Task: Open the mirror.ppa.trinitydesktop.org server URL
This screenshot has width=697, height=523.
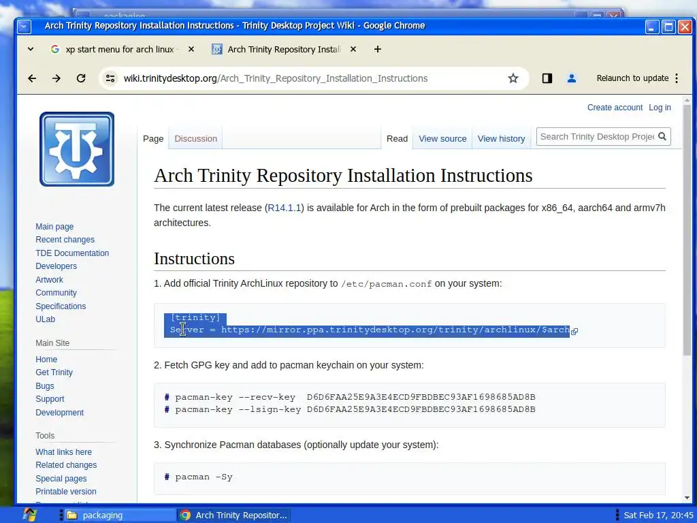Action: click(x=395, y=330)
